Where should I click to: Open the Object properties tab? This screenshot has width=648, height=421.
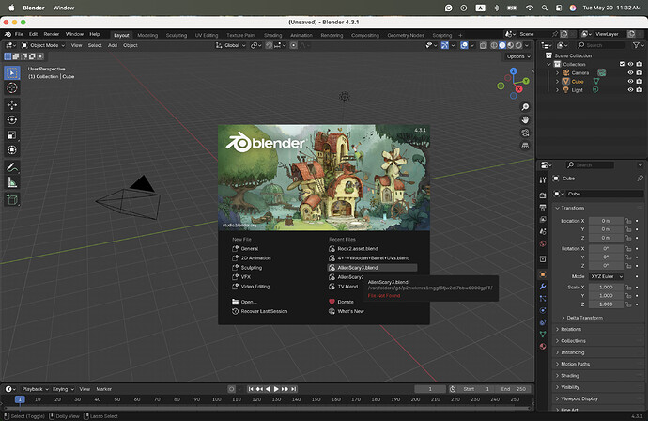tap(543, 274)
